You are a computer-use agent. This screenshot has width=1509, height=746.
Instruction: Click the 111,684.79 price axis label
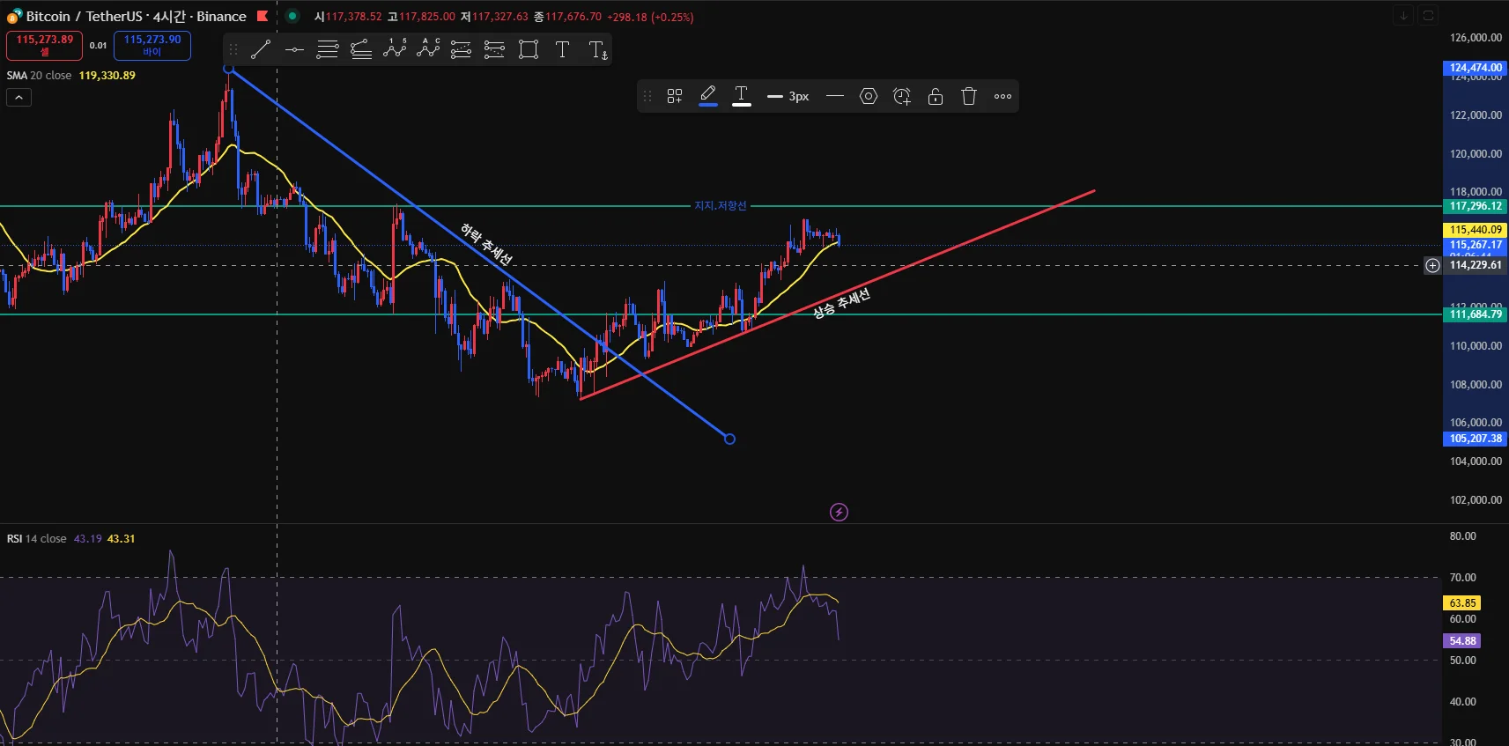1476,314
